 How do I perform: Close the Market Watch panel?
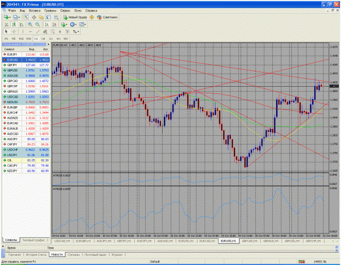pyautogui.click(x=48, y=44)
